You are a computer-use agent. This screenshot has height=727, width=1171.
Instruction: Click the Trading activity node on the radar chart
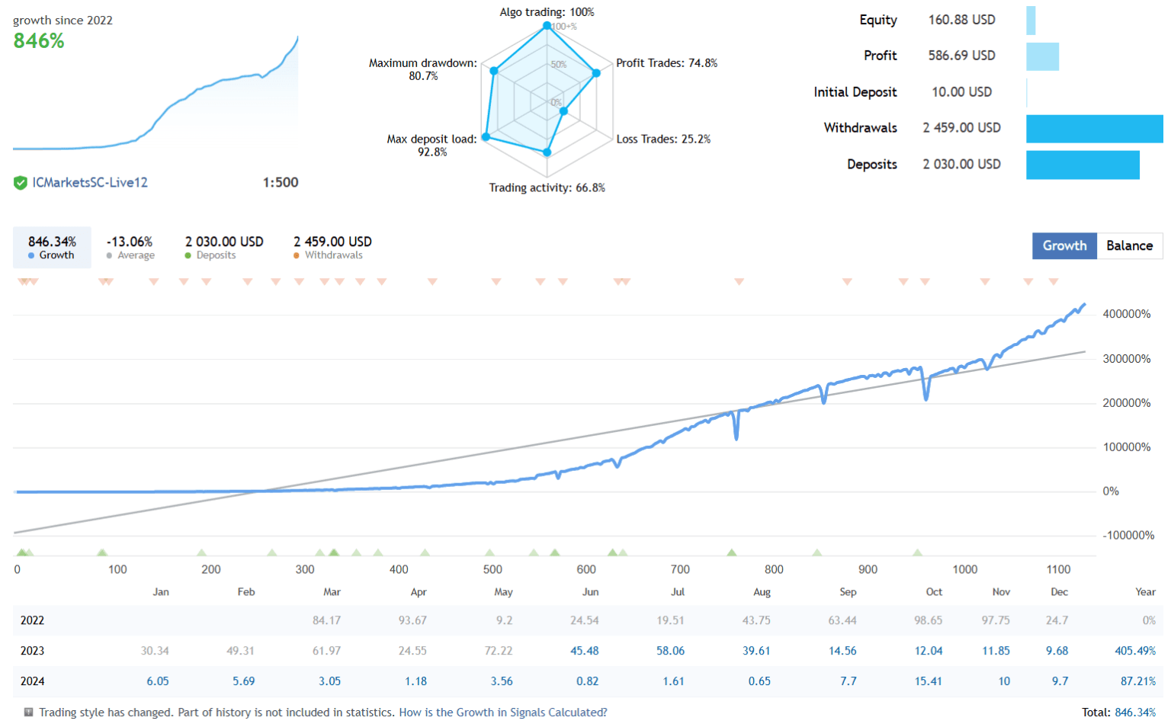coord(547,152)
